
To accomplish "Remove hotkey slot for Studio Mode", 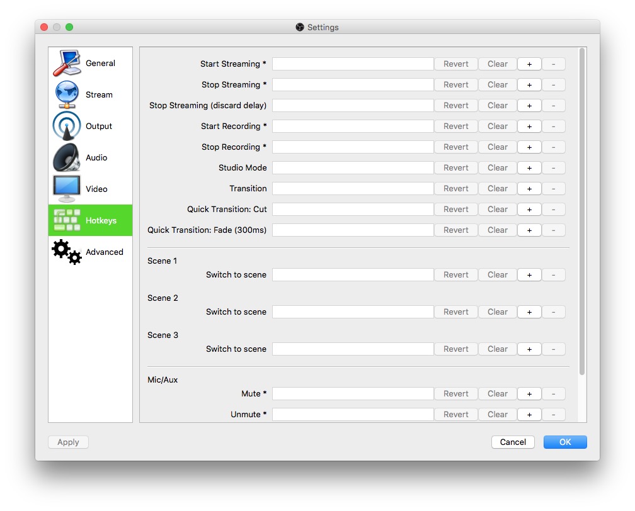I will pos(553,167).
